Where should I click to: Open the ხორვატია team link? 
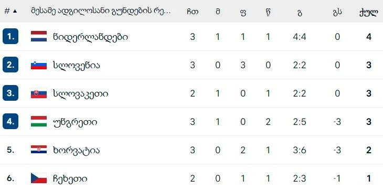coord(76,150)
